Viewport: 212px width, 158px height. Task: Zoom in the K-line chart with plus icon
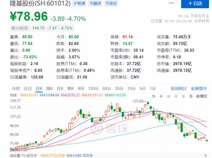point(161,96)
